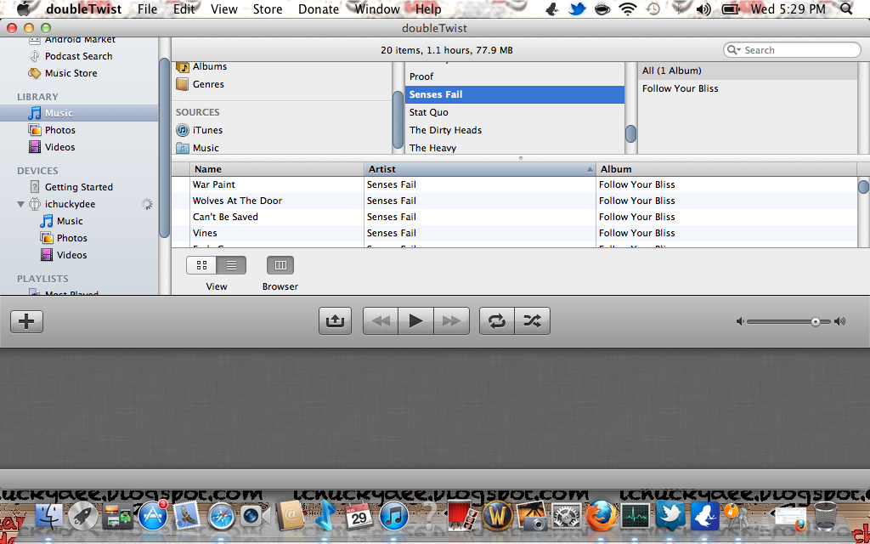The height and width of the screenshot is (544, 870).
Task: Click the sidebar scrollbar
Action: point(164,147)
